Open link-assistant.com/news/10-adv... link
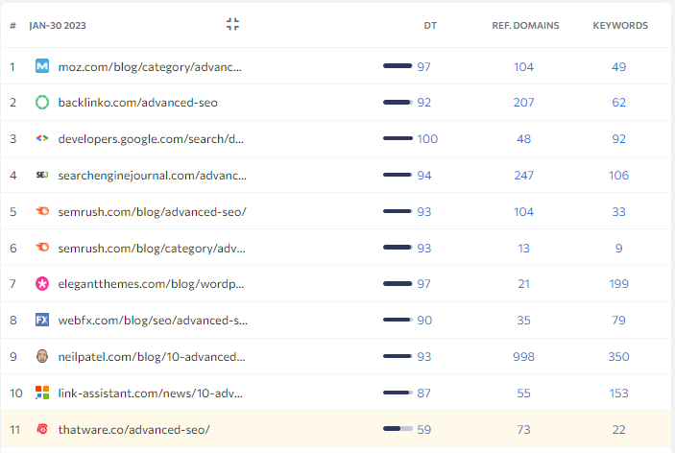Screen dimensions: 675x453 [150, 393]
